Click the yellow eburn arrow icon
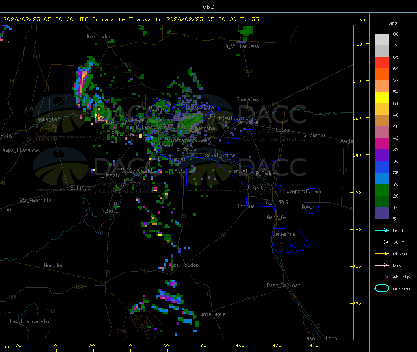The image size is (417, 352). click(382, 254)
